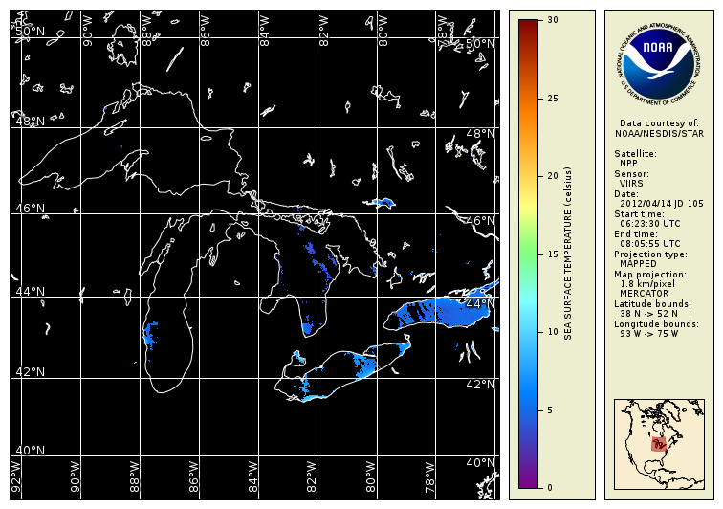The width and height of the screenshot is (723, 509).
Task: Click the 'SEA SURFACE TEMPERATURE (celsius)' axis label
Action: tap(568, 254)
